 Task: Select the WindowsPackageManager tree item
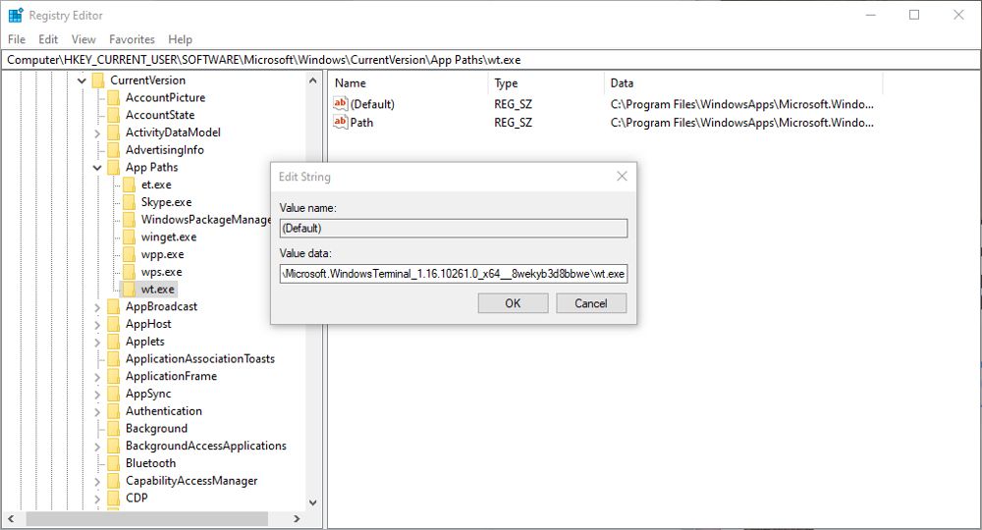pyautogui.click(x=206, y=220)
